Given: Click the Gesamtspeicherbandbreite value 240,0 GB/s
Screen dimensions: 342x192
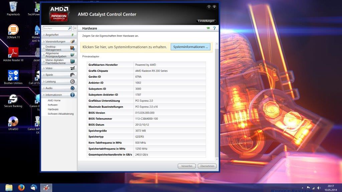Looking at the screenshot, I should (142, 155).
